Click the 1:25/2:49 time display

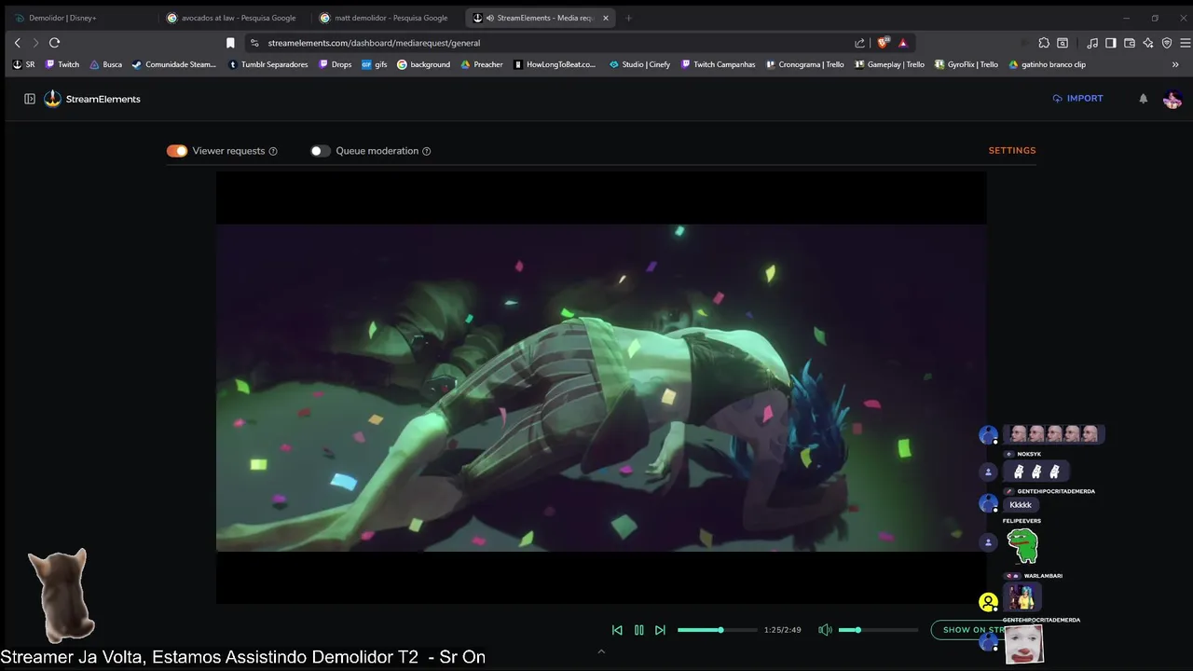783,630
